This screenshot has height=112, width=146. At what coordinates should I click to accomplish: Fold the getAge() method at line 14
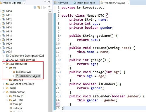click(x=60, y=60)
